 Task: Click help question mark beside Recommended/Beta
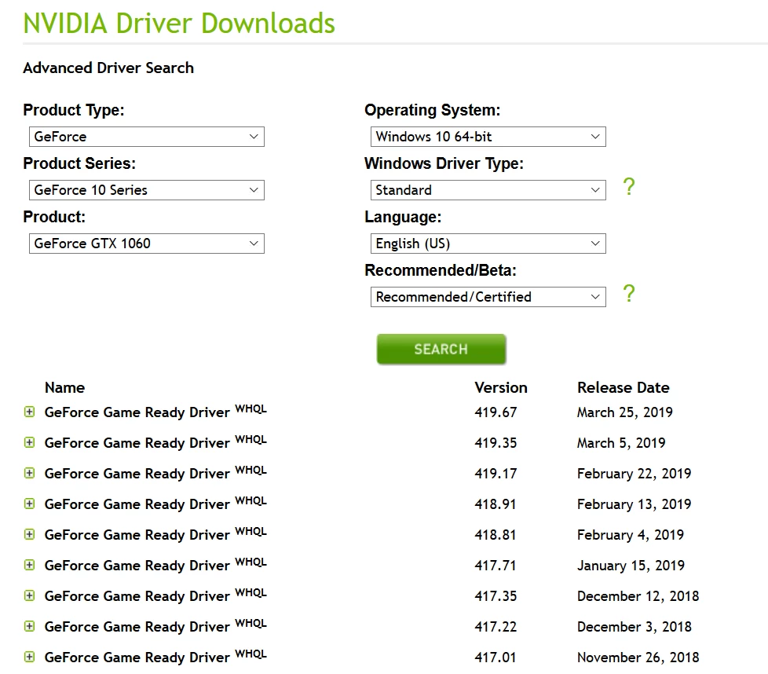(629, 294)
